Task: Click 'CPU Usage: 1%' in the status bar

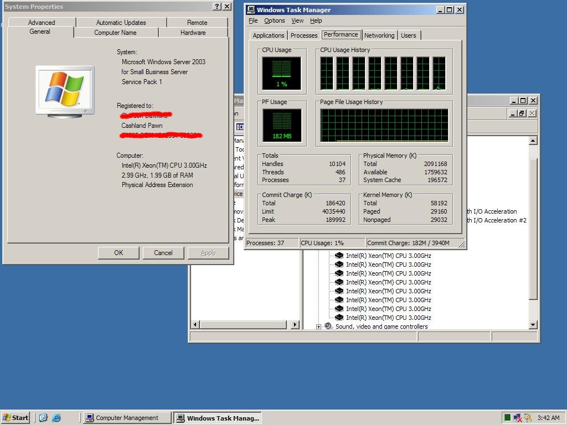Action: pos(322,243)
